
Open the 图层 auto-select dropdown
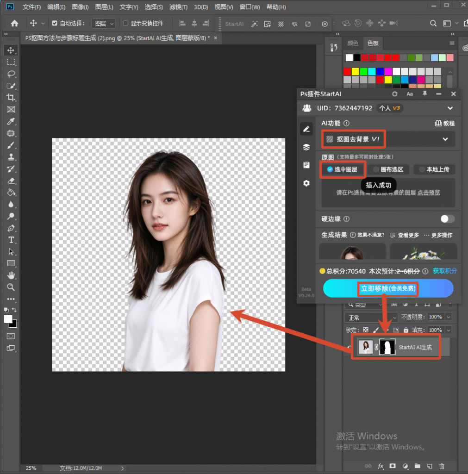pos(103,24)
